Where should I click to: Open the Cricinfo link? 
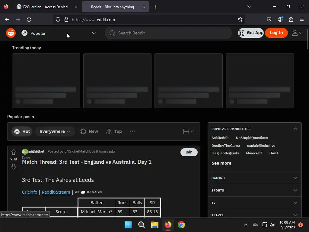click(30, 192)
